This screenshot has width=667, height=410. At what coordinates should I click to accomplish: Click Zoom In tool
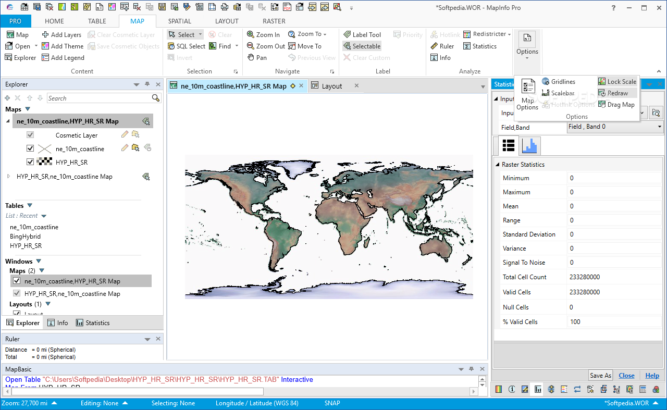click(x=263, y=35)
